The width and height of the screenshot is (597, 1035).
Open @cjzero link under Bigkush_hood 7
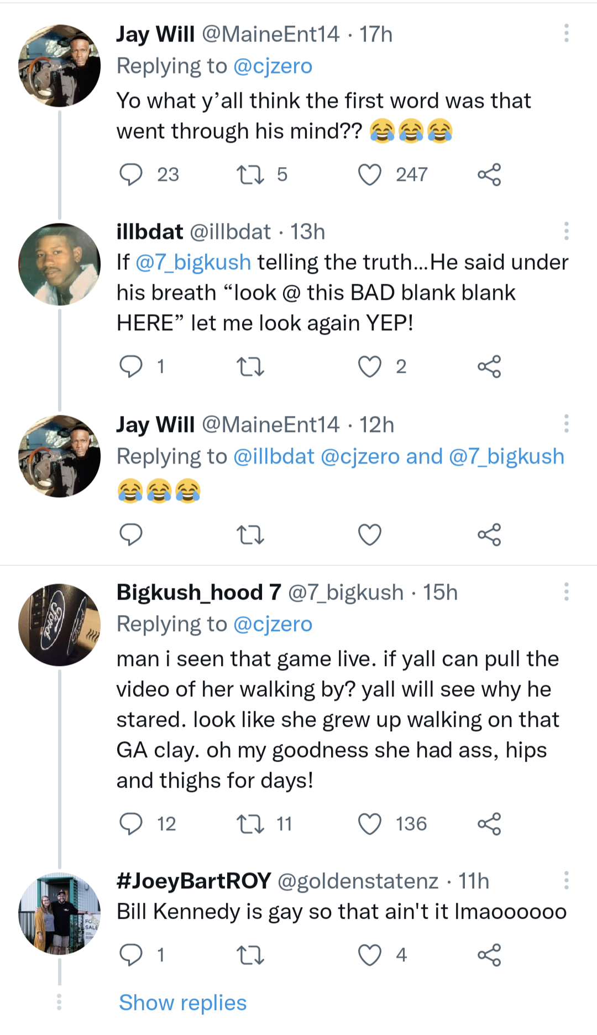[x=273, y=624]
